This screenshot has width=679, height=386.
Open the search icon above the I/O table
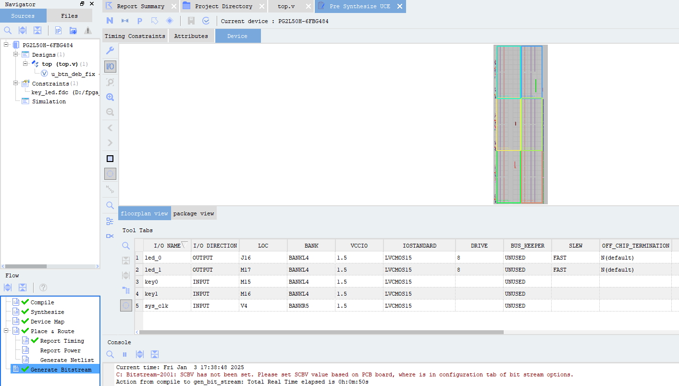pyautogui.click(x=125, y=245)
